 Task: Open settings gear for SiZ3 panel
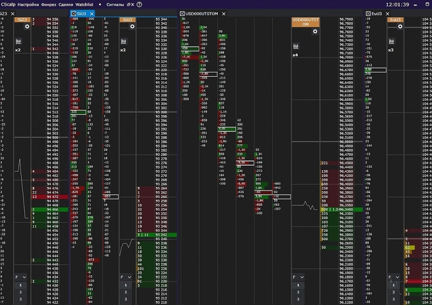27,27
